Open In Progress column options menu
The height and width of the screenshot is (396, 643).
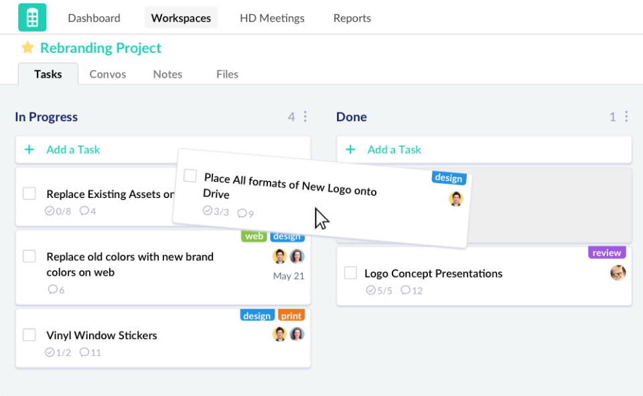(305, 117)
